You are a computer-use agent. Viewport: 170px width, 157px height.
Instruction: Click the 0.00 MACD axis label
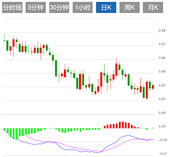[162, 126]
